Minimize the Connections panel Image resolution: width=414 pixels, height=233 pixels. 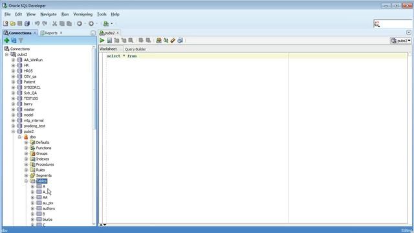click(93, 33)
